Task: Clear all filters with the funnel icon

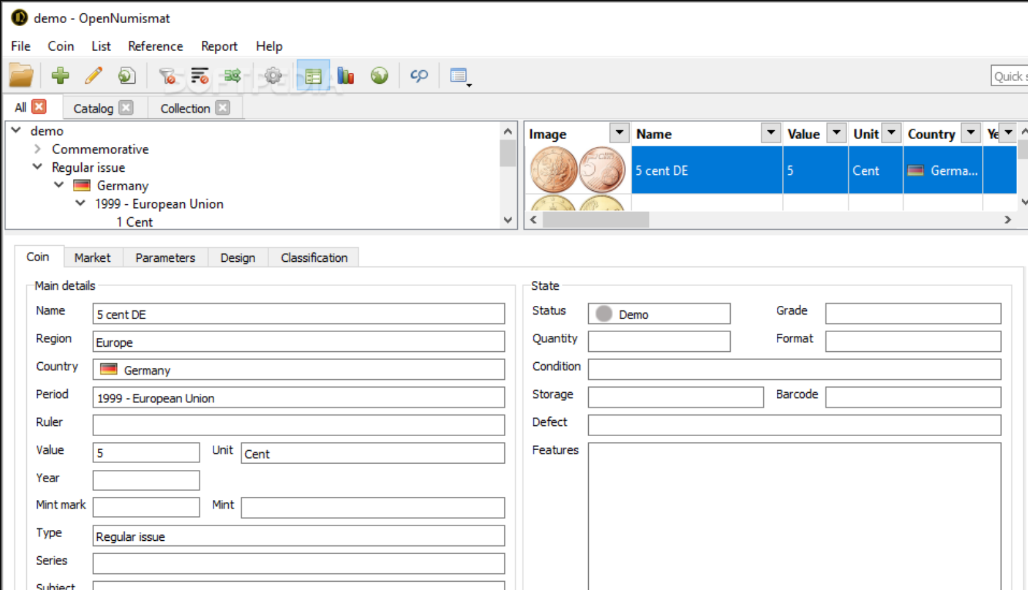Action: coord(169,75)
